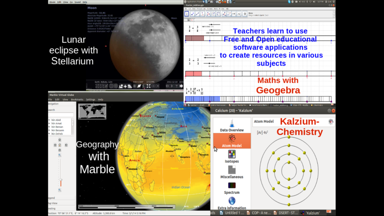
Task: Open Stellarium Movie menu
Action: click(52, 2)
